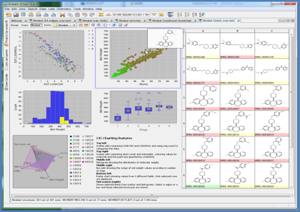Click the yellow bar in the histogram
Image resolution: width=300 pixels, height=212 pixels.
click(x=62, y=120)
